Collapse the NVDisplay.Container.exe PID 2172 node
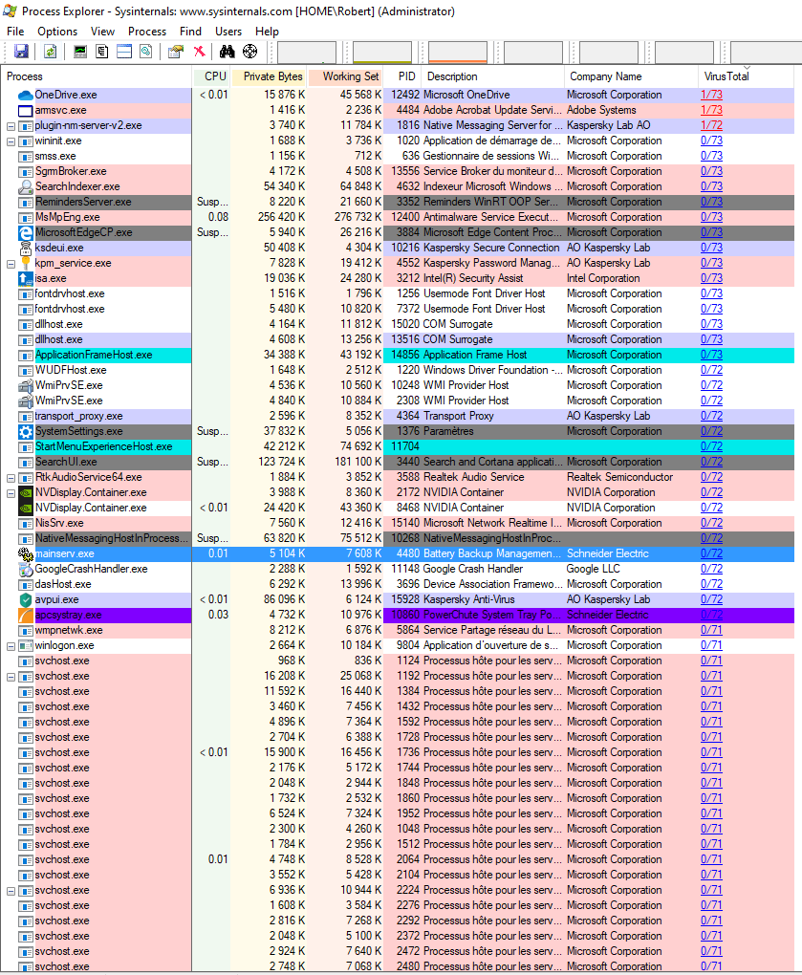The image size is (802, 975). 11,493
